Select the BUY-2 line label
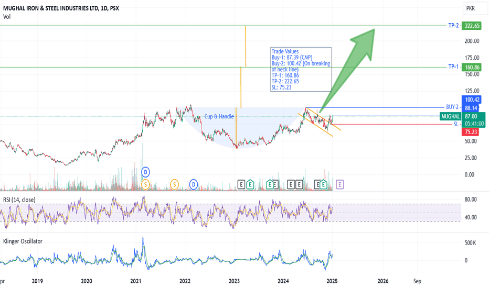Viewport: 489px width, 288px height. (452, 107)
